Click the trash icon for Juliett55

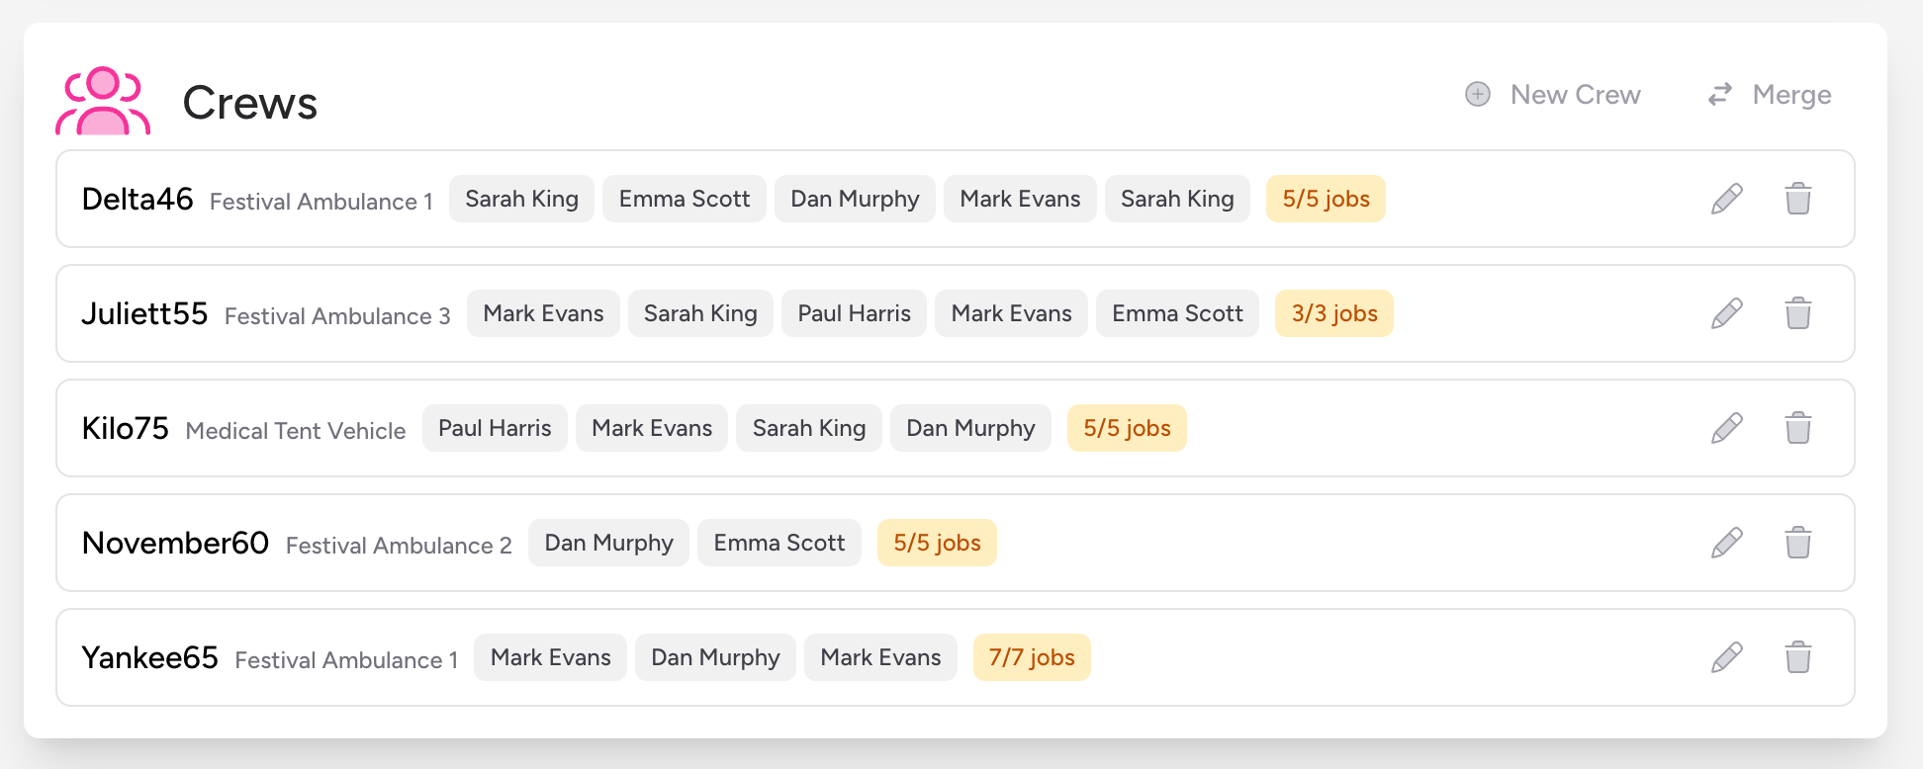click(1797, 313)
